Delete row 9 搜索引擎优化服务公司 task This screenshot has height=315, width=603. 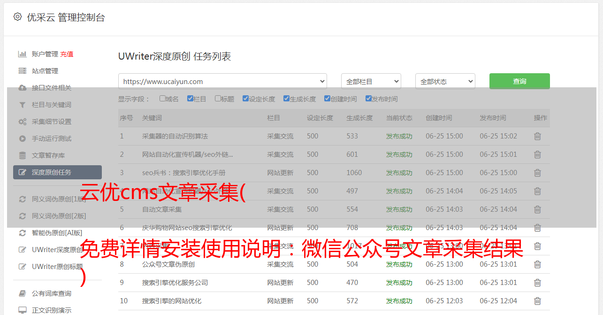[538, 283]
